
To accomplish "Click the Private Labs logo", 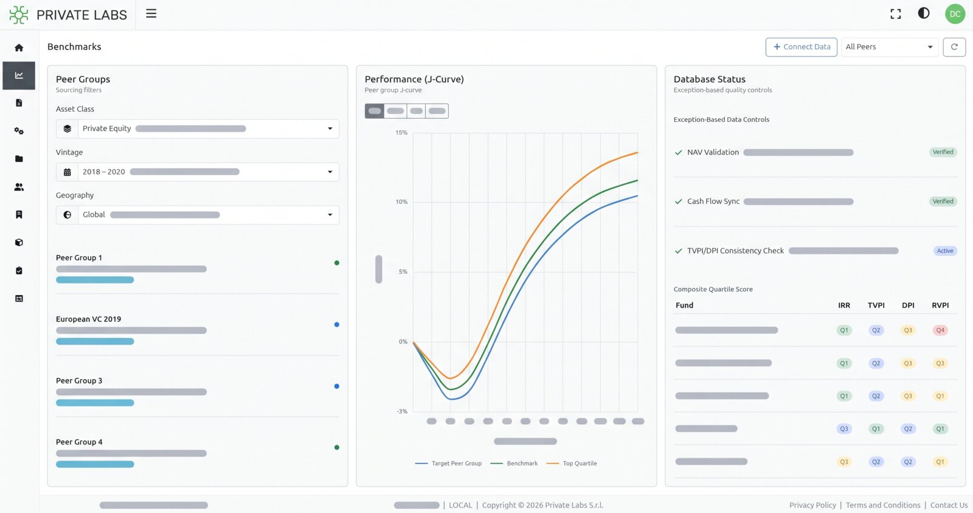I will click(x=68, y=15).
